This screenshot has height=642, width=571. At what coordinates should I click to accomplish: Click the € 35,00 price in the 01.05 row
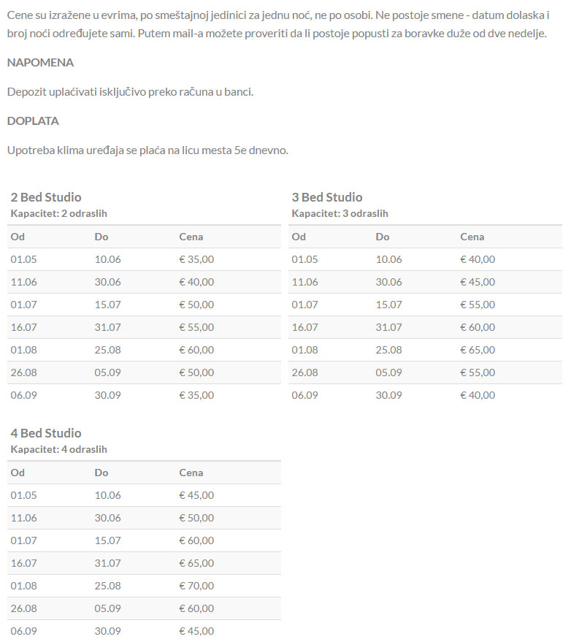pos(196,259)
